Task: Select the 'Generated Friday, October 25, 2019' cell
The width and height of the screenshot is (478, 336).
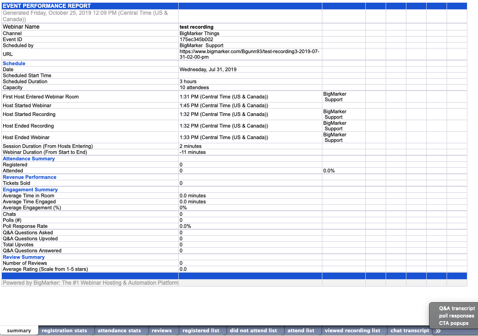Action: pyautogui.click(x=90, y=16)
